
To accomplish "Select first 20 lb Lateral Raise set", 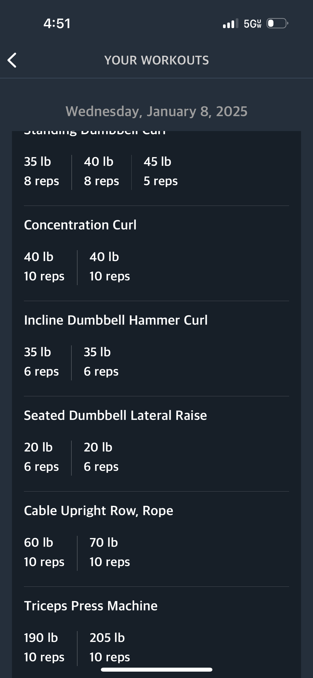I will click(41, 457).
